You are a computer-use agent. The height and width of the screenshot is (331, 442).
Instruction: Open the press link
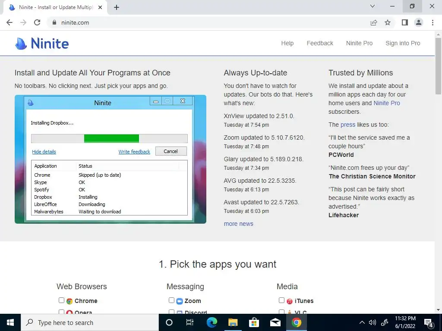[x=348, y=125]
